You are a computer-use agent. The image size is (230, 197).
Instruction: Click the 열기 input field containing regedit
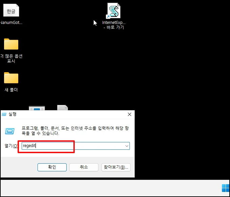pyautogui.click(x=76, y=146)
